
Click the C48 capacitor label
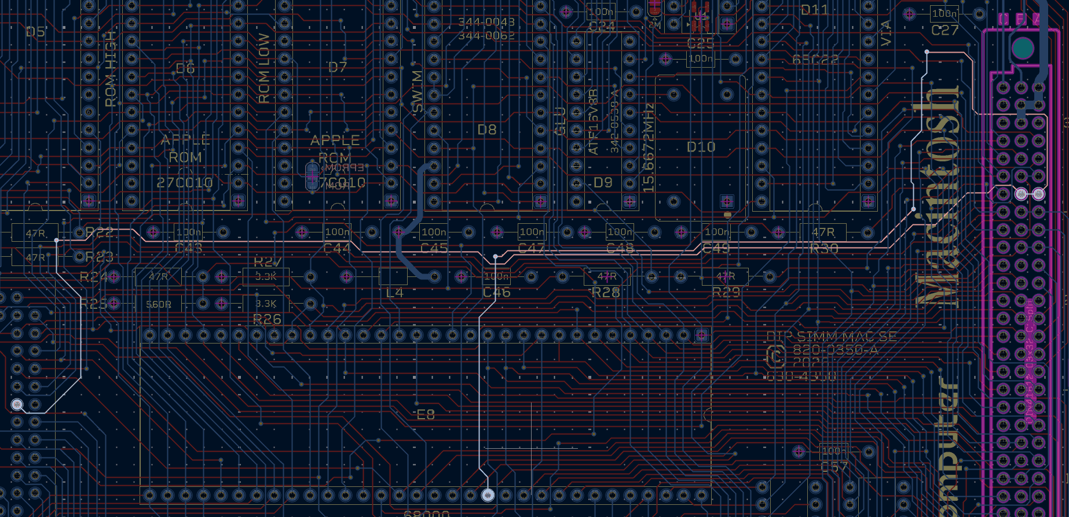[620, 249]
